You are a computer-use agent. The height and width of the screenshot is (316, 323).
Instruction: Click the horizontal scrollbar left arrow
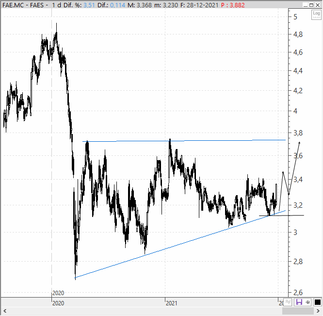[x=5, y=311]
